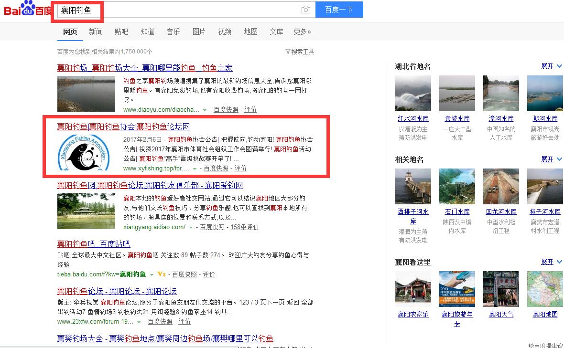
Task: Open the 贴吧 tab
Action: coord(121,32)
